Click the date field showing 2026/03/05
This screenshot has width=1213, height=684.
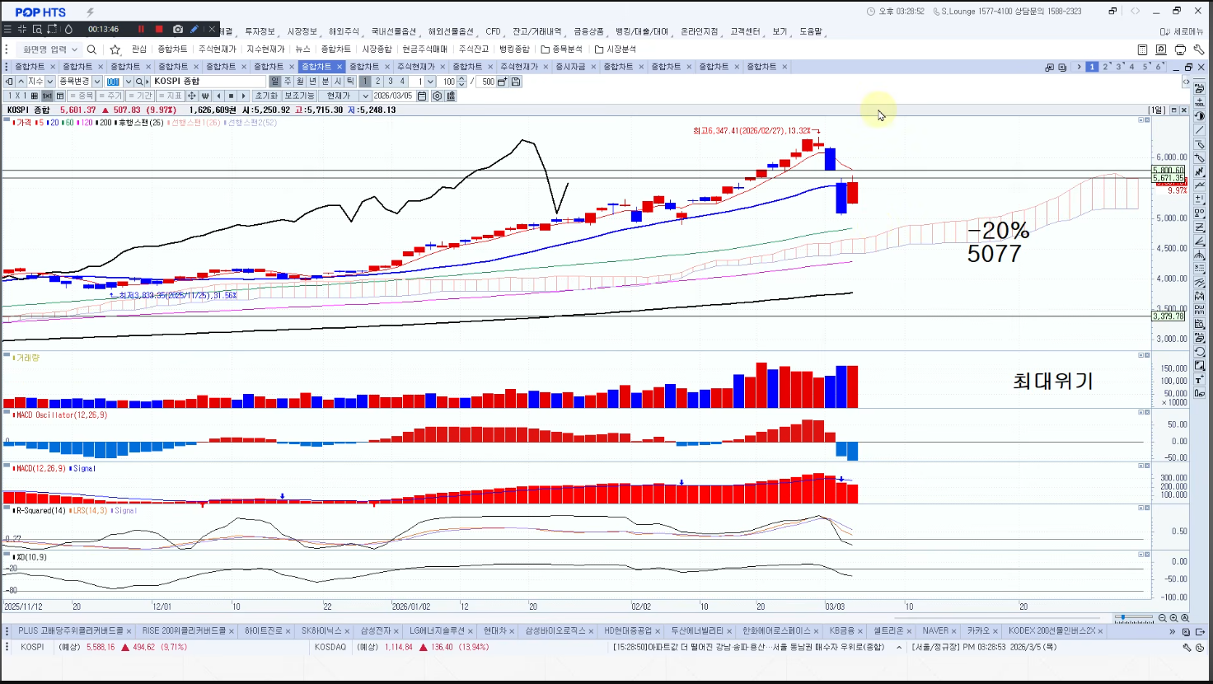(x=394, y=96)
